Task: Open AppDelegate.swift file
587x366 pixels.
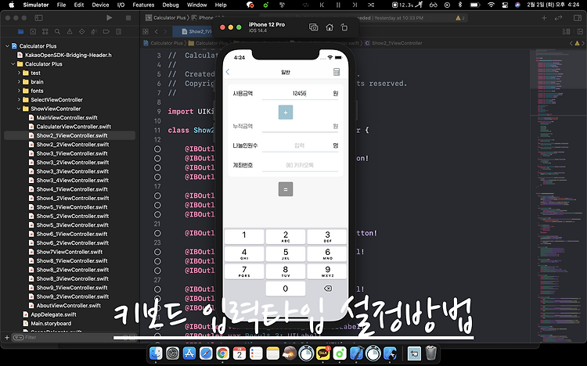Action: [x=53, y=314]
